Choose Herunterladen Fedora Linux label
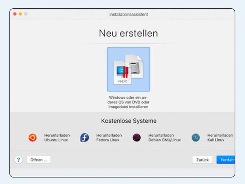245x184 pixels. 109,137
